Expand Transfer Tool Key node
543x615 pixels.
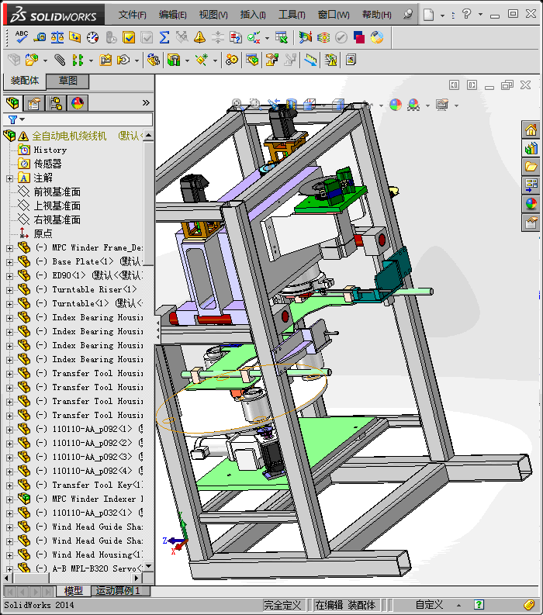coord(9,485)
